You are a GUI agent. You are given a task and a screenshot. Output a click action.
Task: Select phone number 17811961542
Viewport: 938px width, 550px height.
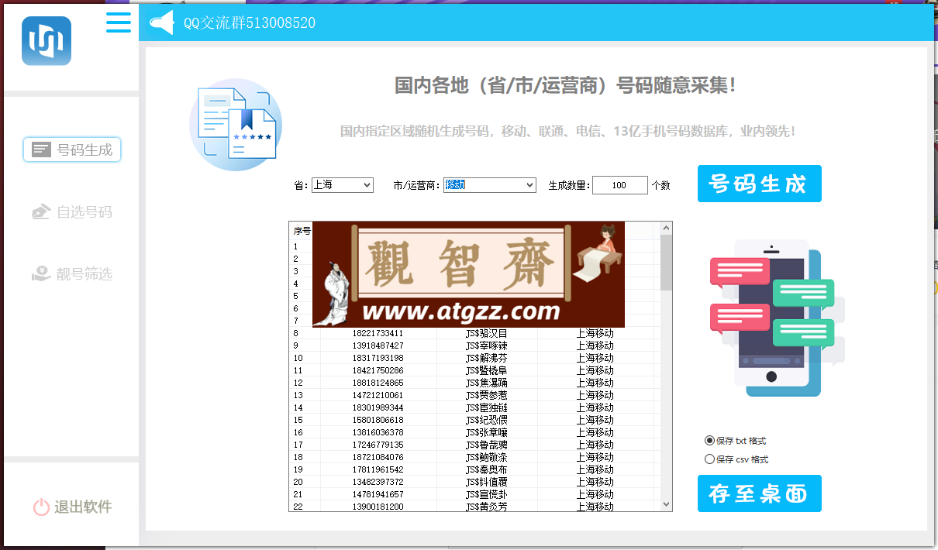click(378, 469)
